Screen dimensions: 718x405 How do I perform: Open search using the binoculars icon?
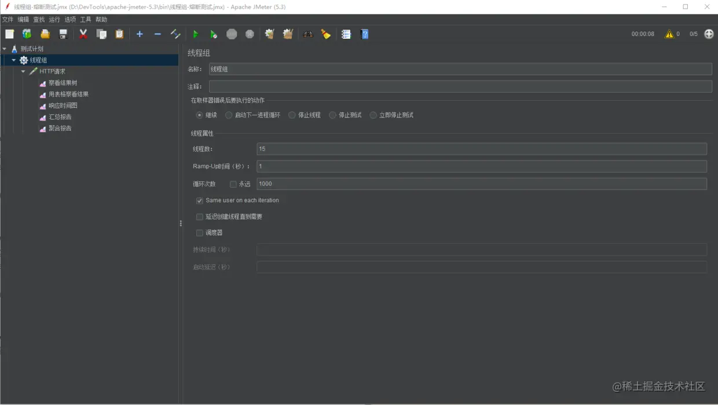coord(308,34)
